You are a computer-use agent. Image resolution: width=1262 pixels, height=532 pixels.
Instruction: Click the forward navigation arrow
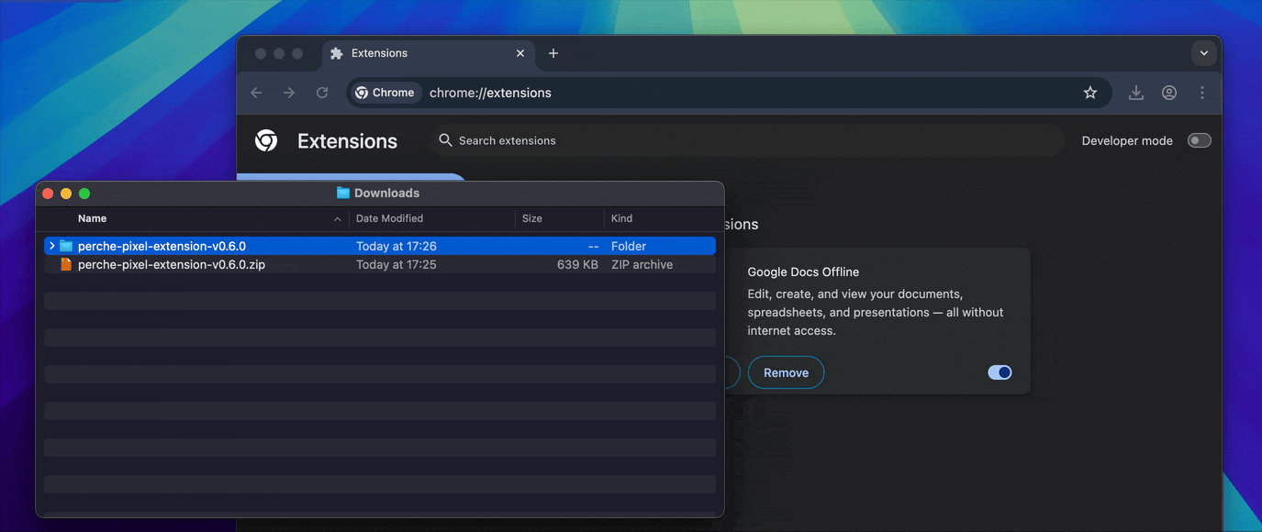click(289, 93)
